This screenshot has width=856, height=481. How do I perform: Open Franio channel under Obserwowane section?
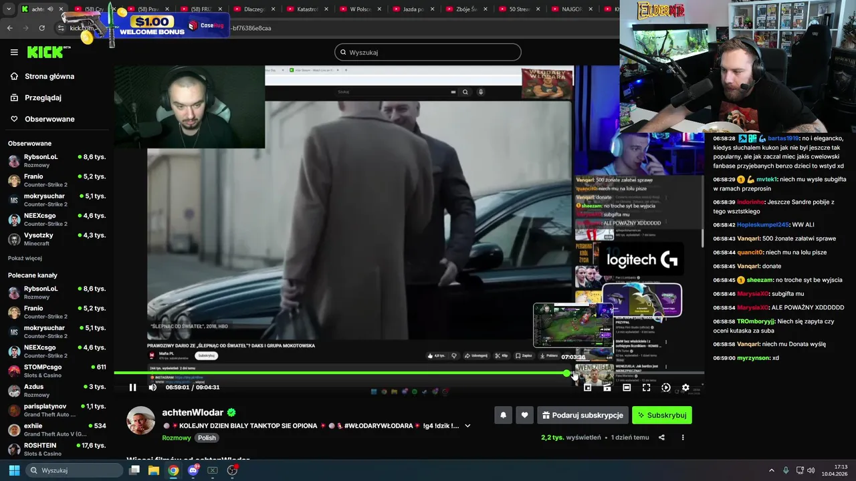coord(57,180)
